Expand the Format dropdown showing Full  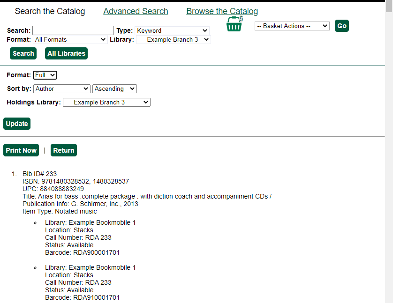45,75
